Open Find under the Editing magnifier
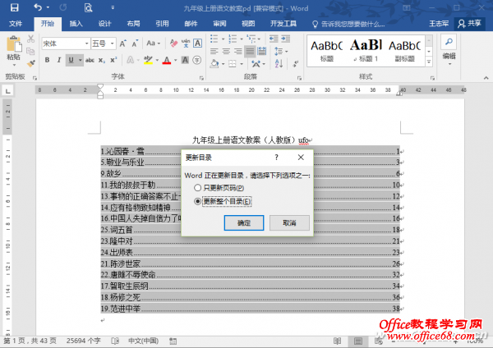493x348 pixels. click(x=449, y=42)
